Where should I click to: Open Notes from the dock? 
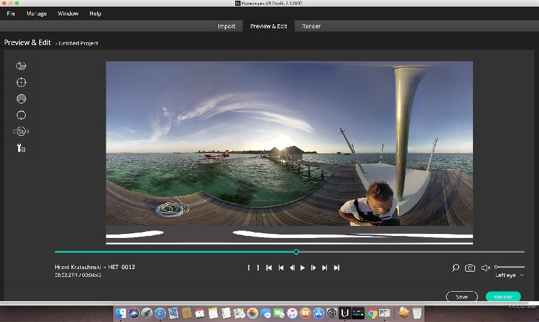click(213, 313)
